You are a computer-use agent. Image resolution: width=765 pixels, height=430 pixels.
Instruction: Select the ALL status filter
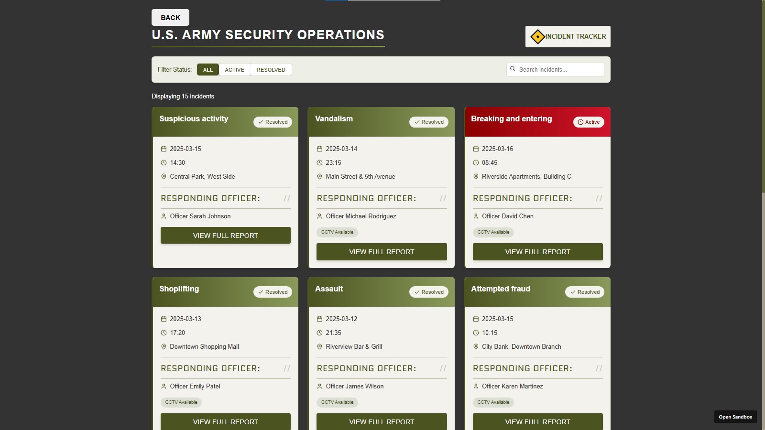(x=208, y=70)
